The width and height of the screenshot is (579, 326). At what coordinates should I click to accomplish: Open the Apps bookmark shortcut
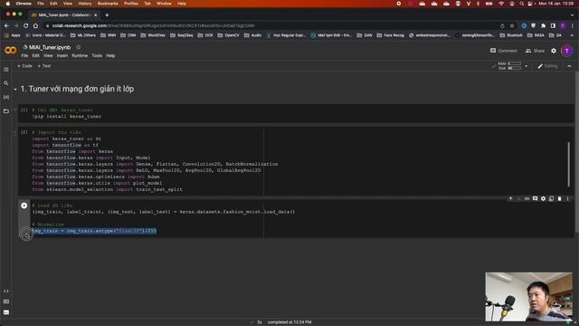[x=12, y=35]
